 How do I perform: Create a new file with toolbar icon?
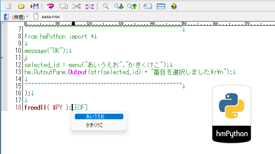point(9,6)
